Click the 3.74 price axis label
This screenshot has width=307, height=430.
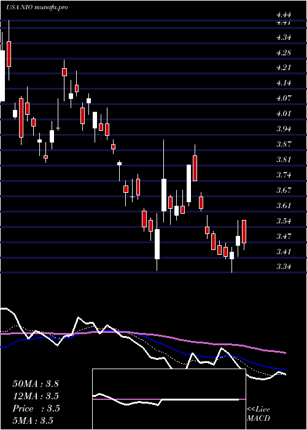[284, 175]
